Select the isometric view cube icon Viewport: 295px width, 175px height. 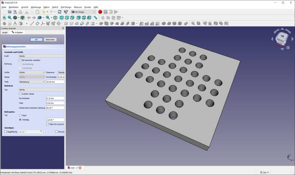(55, 17)
